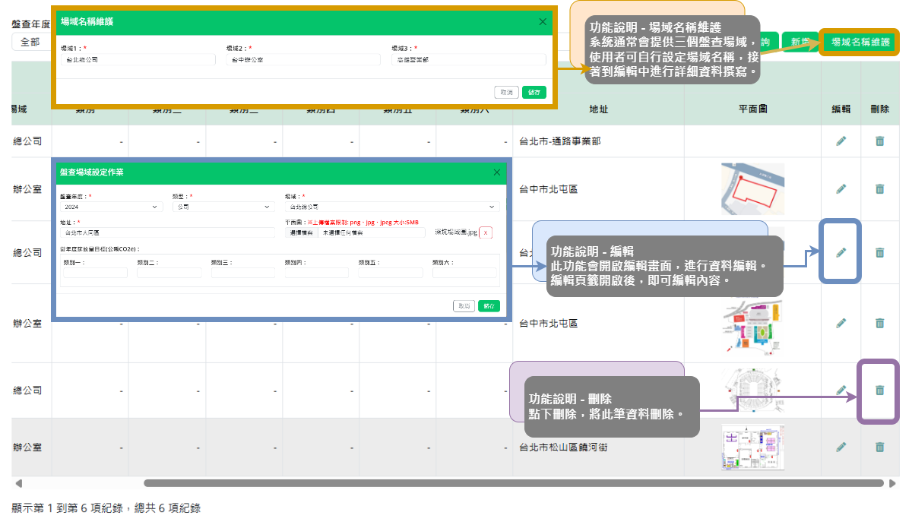Open the 盤查年度 dropdown showing 2024

112,207
